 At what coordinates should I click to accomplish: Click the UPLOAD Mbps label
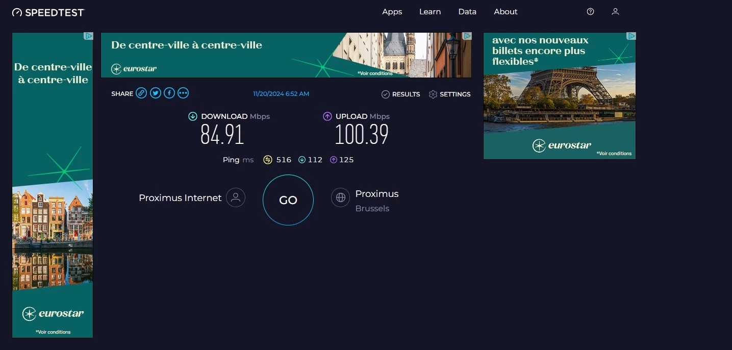pyautogui.click(x=363, y=116)
